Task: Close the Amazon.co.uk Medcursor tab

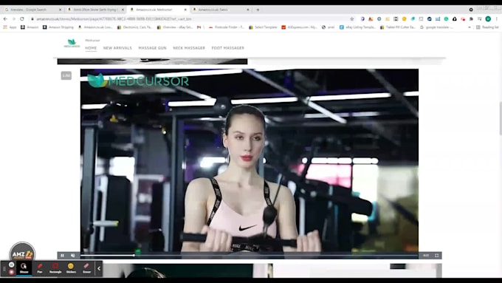Action: [x=185, y=10]
